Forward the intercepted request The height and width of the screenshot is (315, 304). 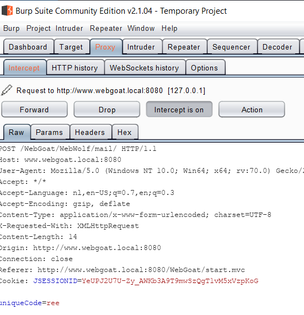(34, 109)
